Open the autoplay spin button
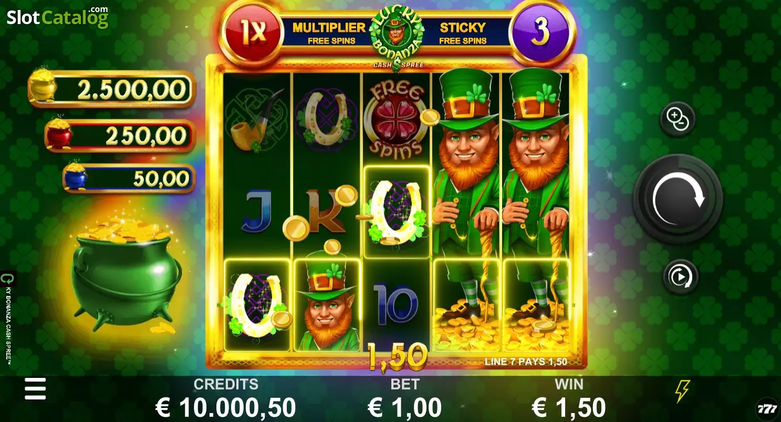Screen dimensions: 781x422 [x=680, y=276]
